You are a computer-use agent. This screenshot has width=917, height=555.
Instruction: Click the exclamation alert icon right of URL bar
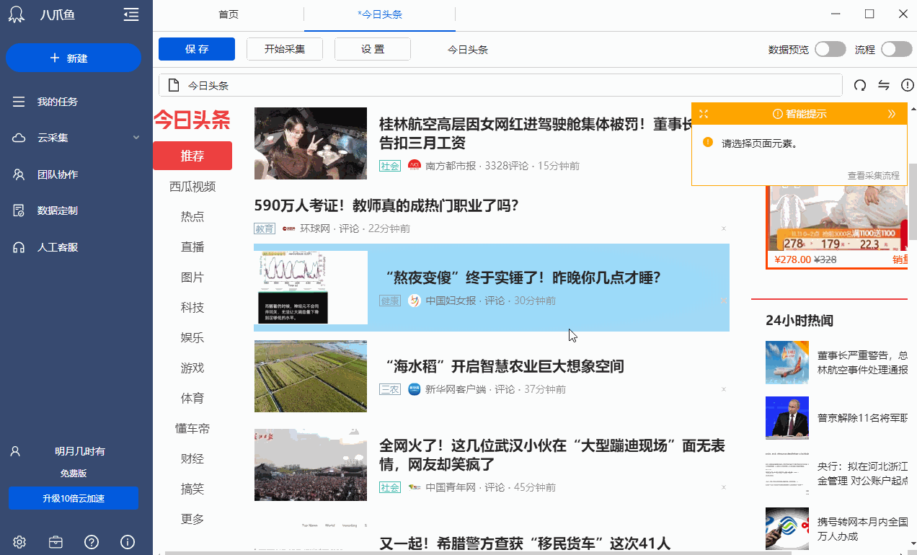[x=908, y=85]
